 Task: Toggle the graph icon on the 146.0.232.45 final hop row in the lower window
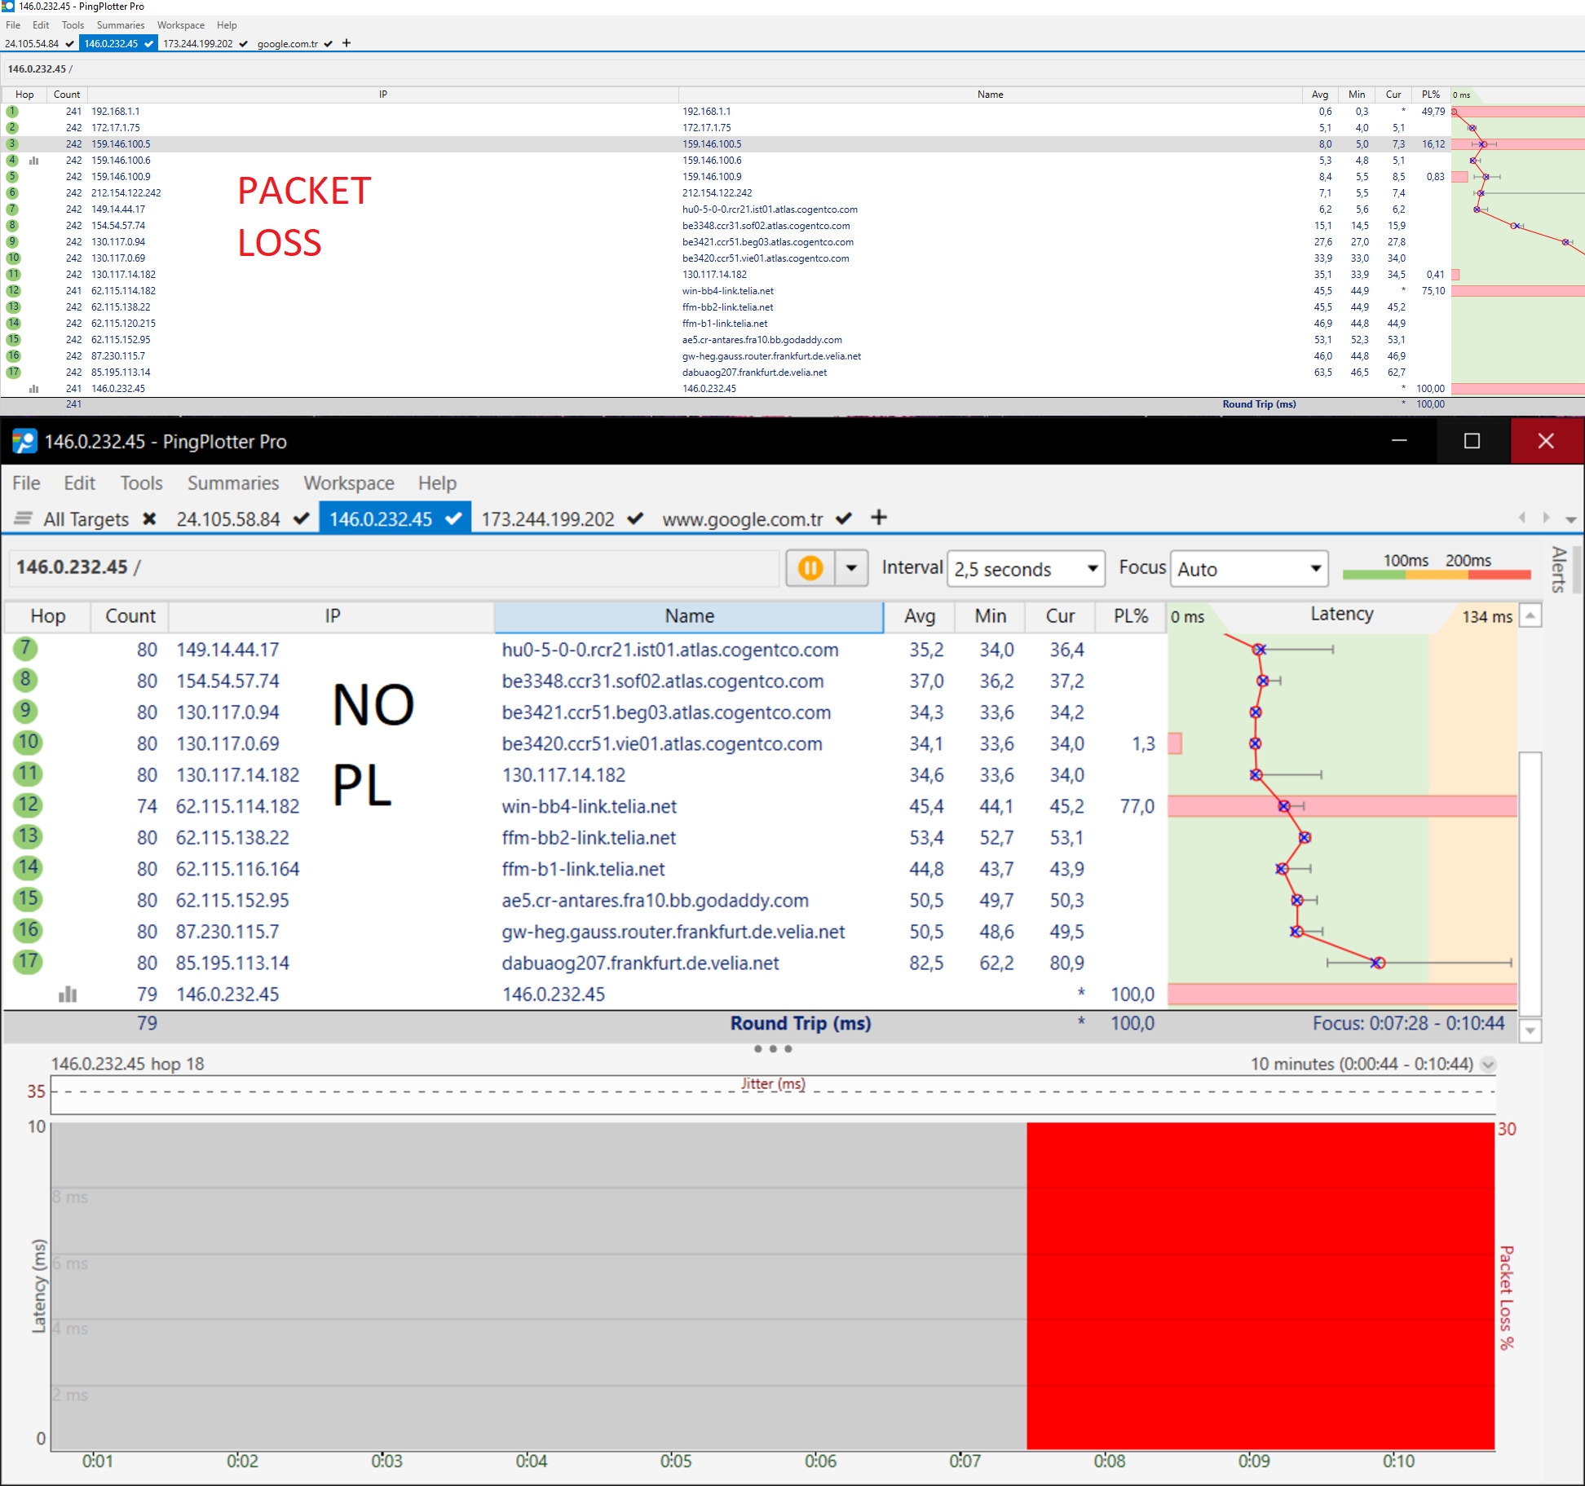tap(68, 994)
